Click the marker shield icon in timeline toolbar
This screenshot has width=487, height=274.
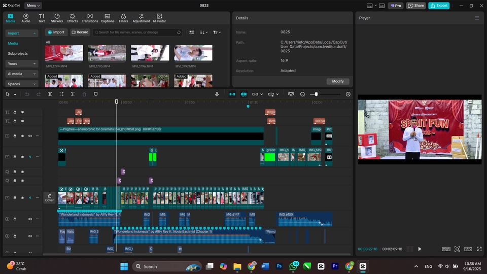(x=95, y=94)
